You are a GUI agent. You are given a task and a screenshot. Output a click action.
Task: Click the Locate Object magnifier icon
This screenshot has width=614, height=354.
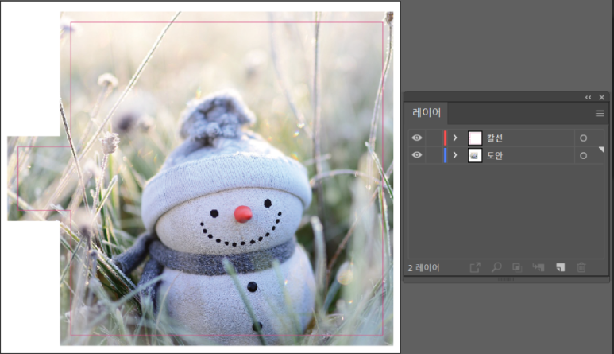496,267
